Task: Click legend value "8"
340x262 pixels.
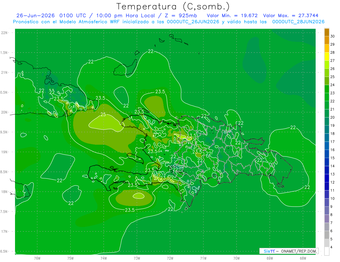Action: pyautogui.click(x=332, y=215)
